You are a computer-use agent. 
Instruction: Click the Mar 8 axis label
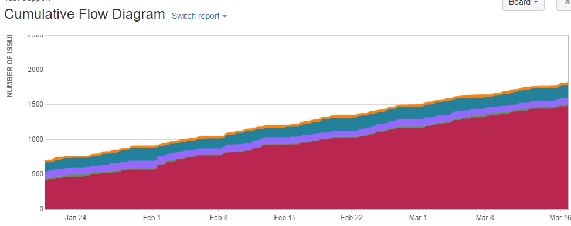[485, 218]
